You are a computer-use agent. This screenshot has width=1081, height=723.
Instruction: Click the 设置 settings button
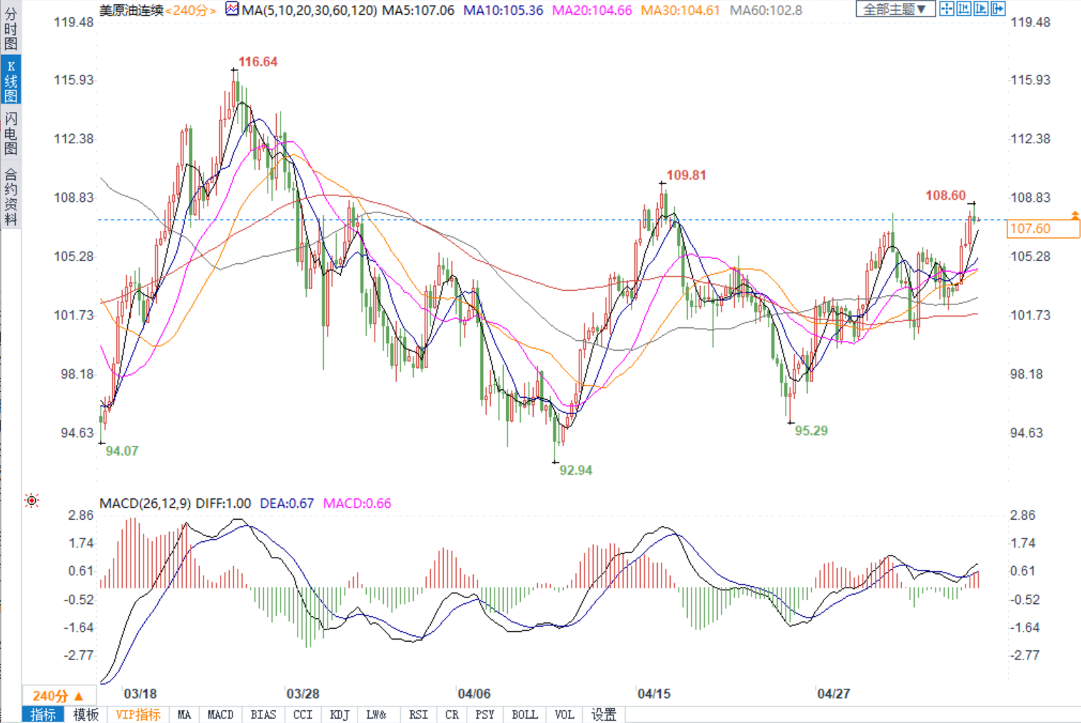(604, 714)
